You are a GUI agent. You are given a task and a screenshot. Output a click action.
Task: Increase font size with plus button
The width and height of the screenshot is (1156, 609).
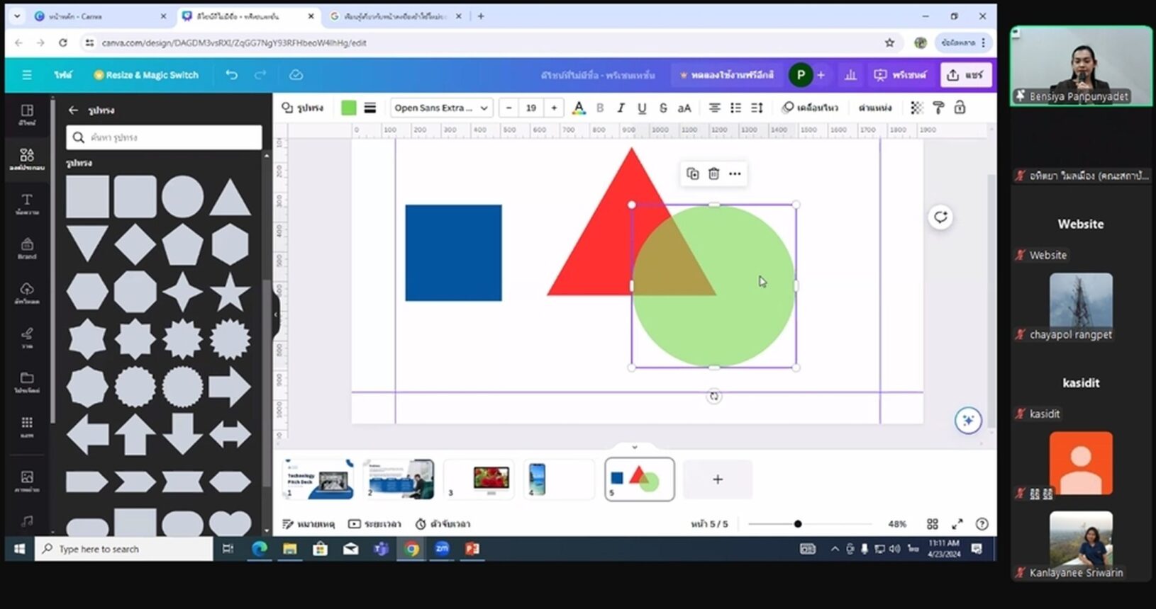tap(554, 108)
